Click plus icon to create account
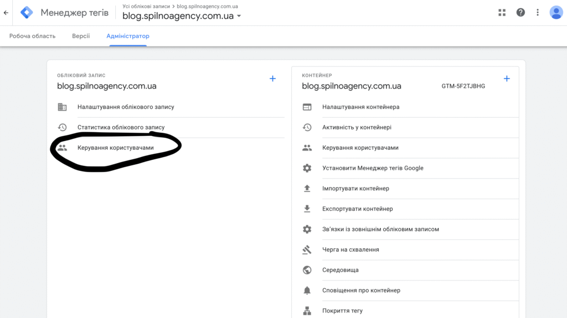 [272, 79]
